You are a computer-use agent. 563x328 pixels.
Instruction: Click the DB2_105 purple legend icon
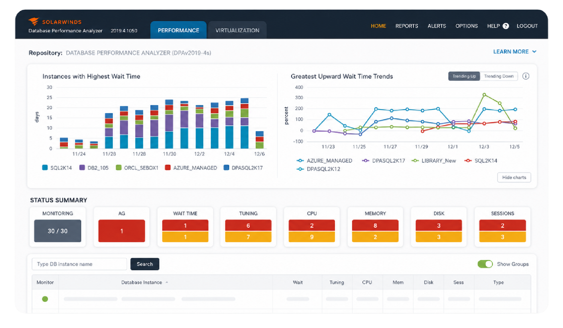coord(82,168)
